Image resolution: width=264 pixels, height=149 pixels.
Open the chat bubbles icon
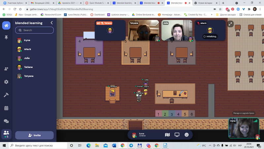pos(6,121)
